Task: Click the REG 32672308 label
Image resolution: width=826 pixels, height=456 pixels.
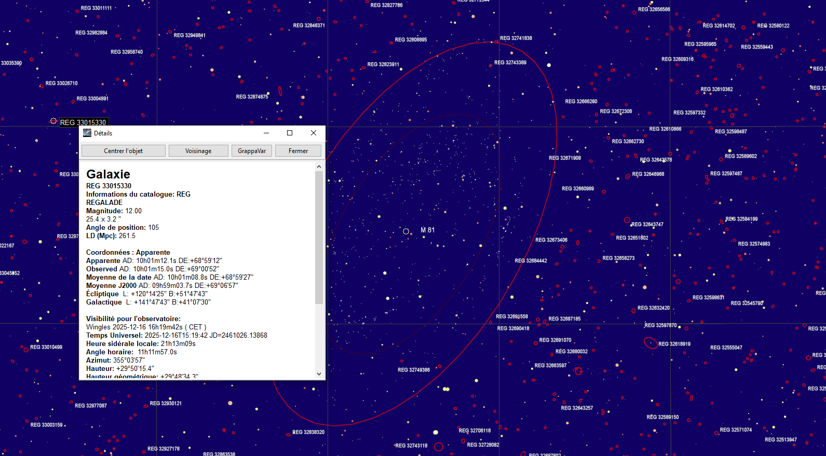Action: 616,111
